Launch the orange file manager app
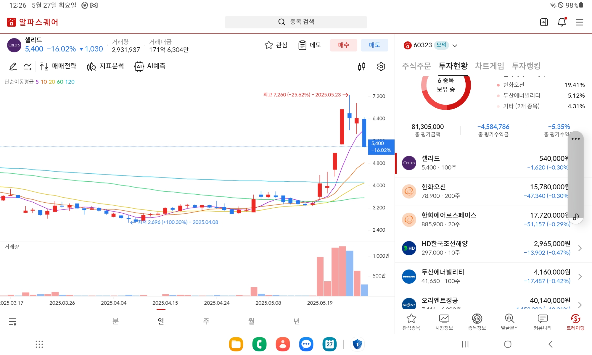The width and height of the screenshot is (592, 355). point(236,344)
